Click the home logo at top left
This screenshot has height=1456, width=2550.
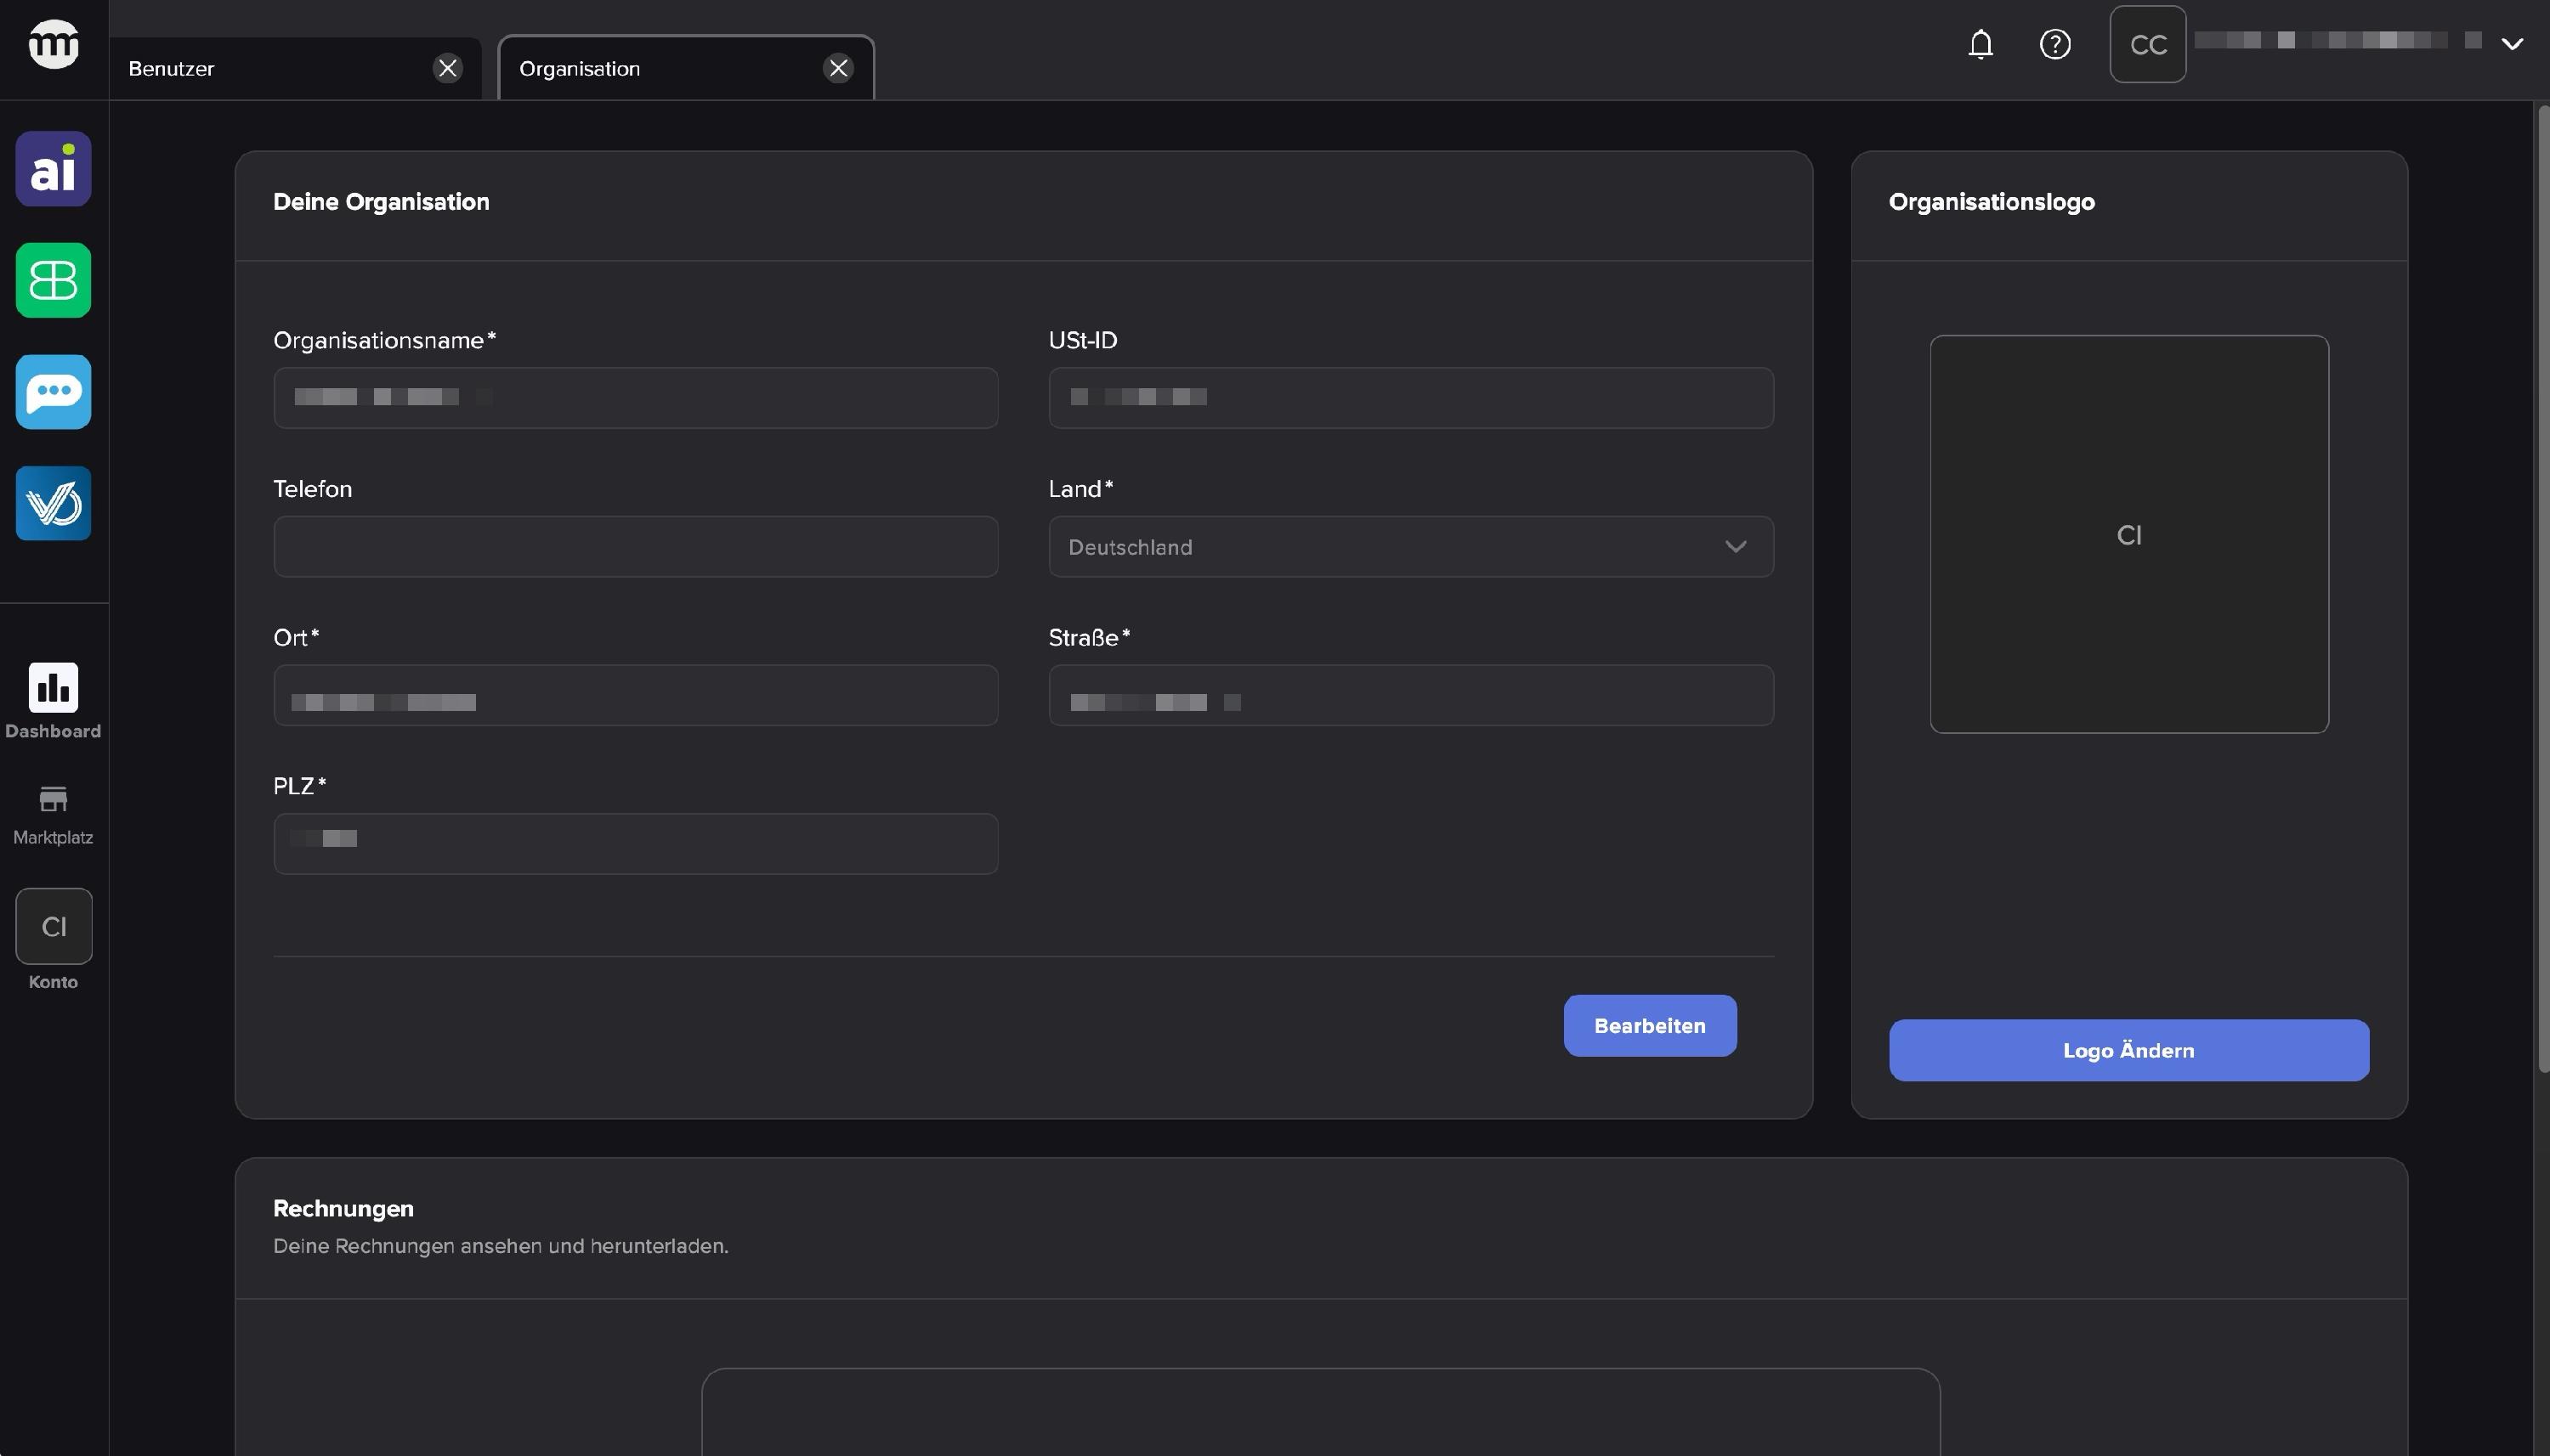coord(53,44)
